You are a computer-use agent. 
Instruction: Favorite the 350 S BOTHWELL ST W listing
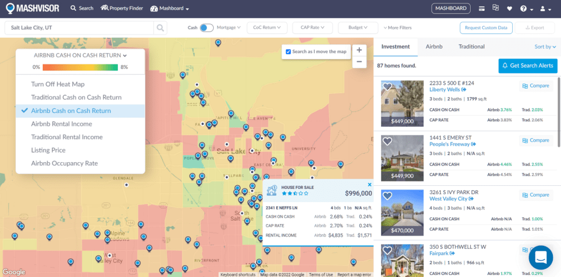[x=387, y=251]
